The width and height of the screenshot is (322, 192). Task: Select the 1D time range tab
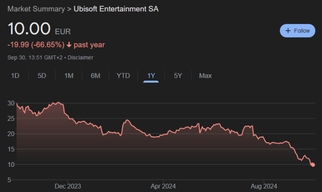point(15,76)
